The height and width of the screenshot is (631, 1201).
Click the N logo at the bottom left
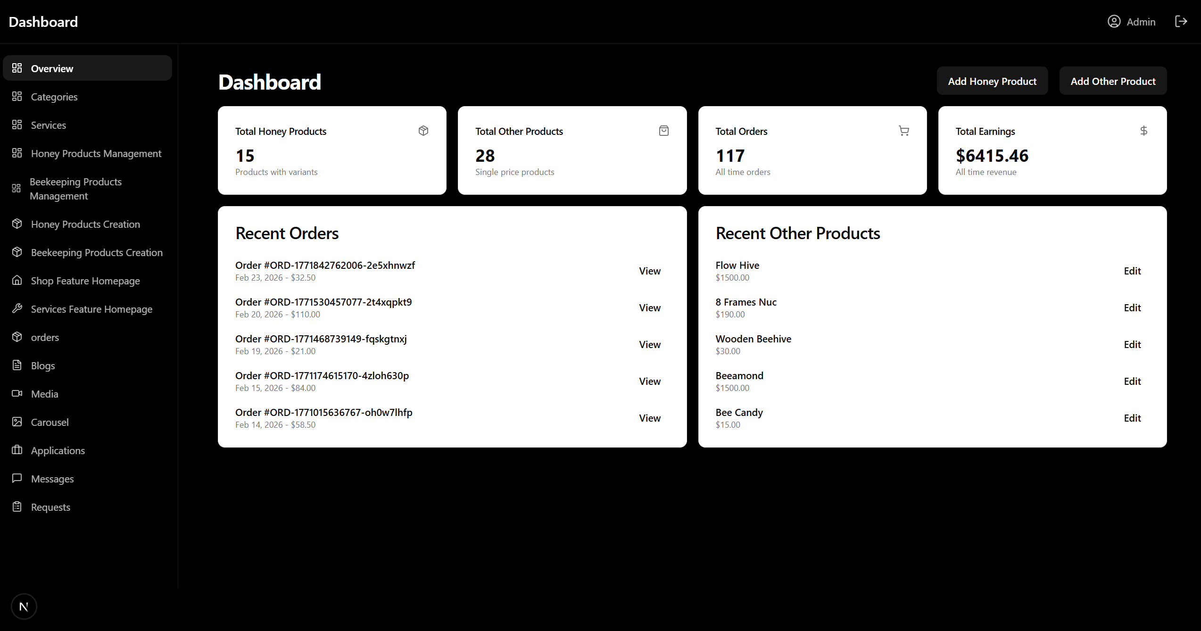[24, 606]
